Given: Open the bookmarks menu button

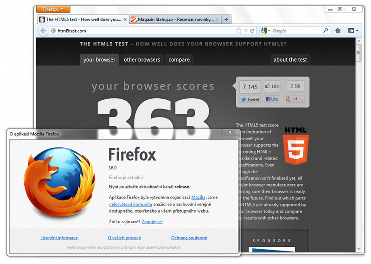Looking at the screenshot, I should (x=353, y=31).
